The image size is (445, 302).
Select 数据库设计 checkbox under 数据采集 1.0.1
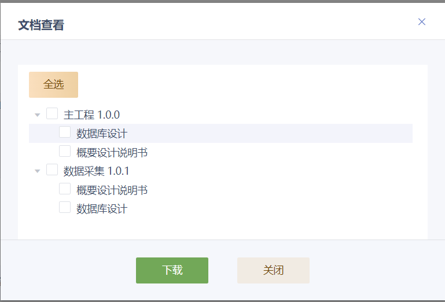point(65,208)
